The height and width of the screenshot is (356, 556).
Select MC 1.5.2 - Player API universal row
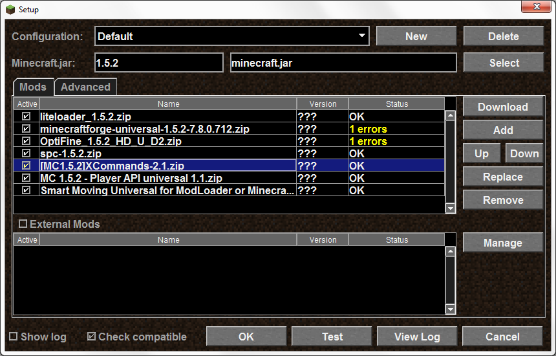pos(229,178)
